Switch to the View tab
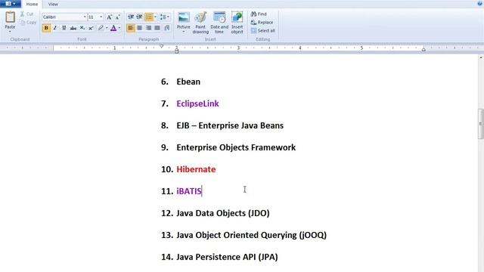The width and height of the screenshot is (484, 272). point(53,5)
